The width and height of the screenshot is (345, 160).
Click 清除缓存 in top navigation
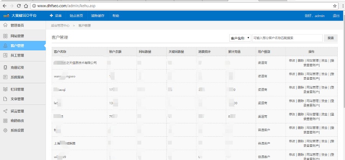coord(98,16)
